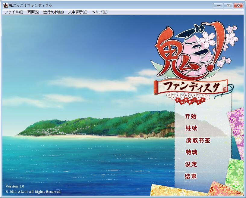
Task: Click the Version 1.0 text
Action: tap(15, 186)
